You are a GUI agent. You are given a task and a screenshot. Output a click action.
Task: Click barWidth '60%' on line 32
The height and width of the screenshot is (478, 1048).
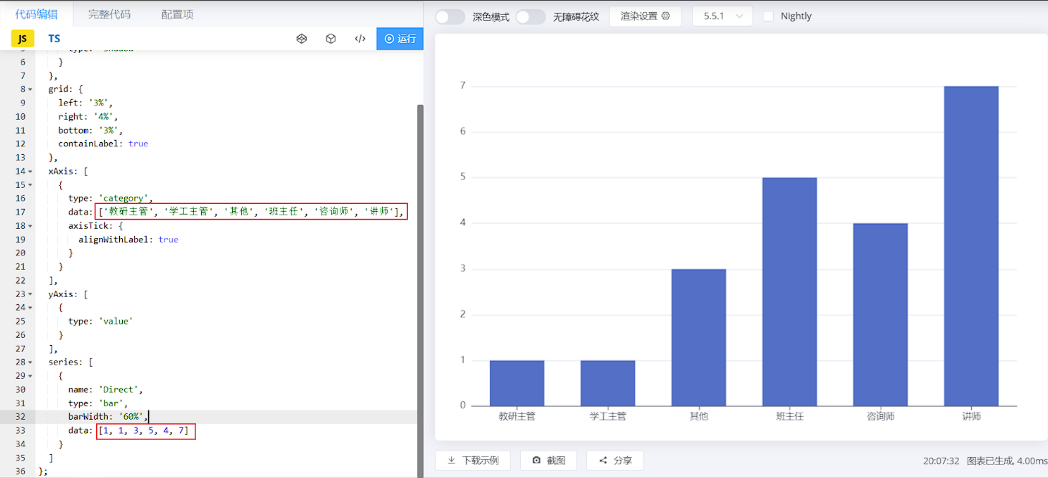[x=108, y=416]
